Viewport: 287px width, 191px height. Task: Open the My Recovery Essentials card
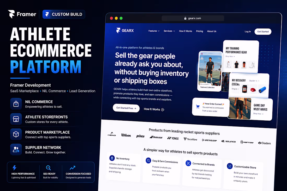click(249, 85)
